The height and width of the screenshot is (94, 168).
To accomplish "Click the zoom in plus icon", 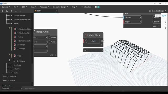I will pyautogui.click(x=165, y=22).
